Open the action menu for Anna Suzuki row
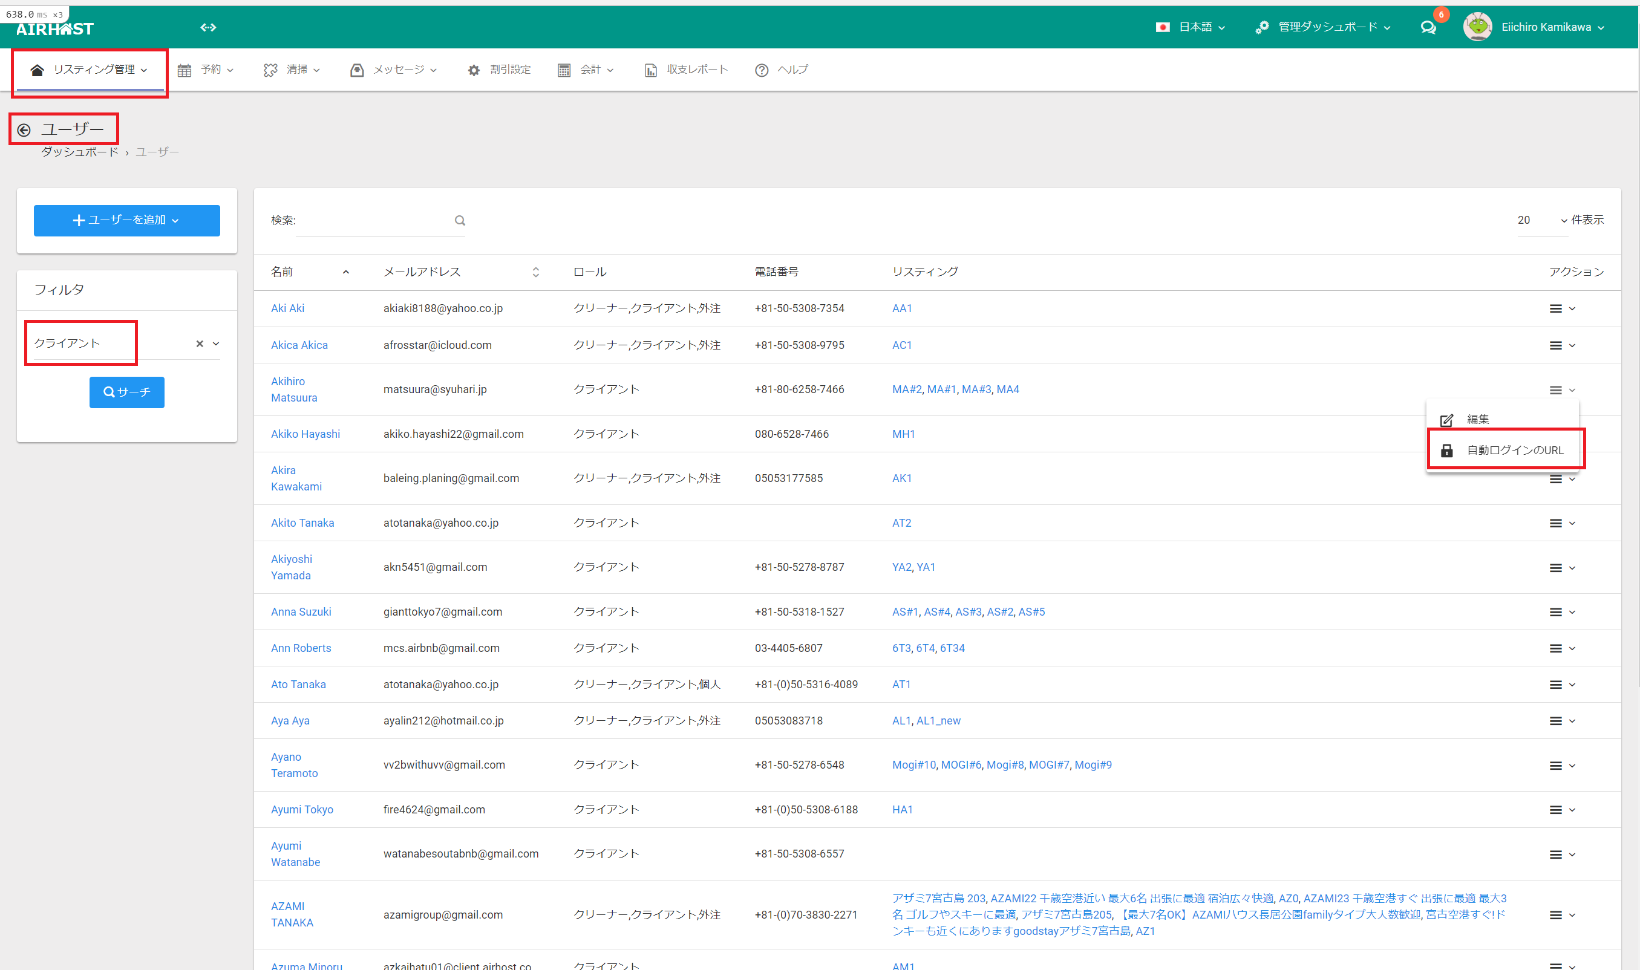The width and height of the screenshot is (1640, 970). pyautogui.click(x=1561, y=613)
